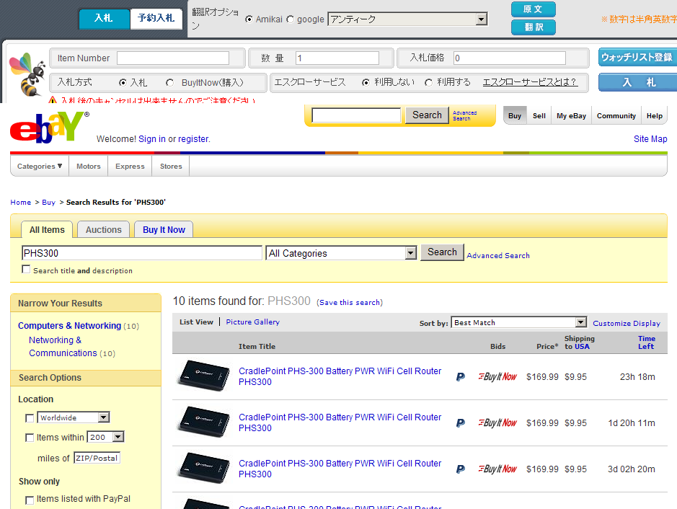677x509 pixels.
Task: Open router thumbnail in 3d 02h 20m listing
Action: pos(204,468)
